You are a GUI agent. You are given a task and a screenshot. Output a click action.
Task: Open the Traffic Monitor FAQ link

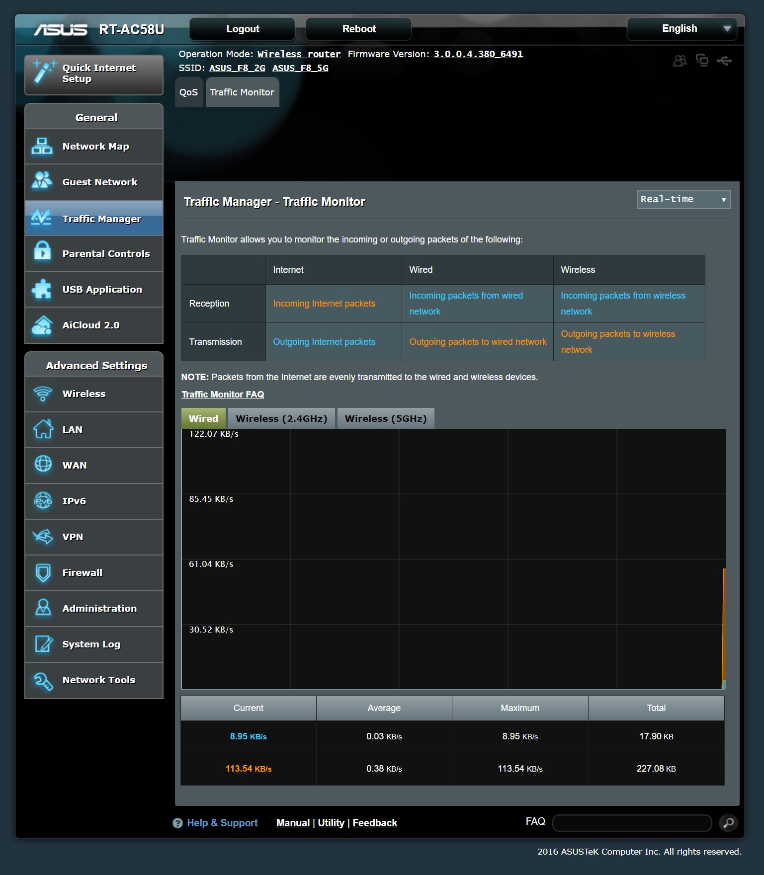223,394
